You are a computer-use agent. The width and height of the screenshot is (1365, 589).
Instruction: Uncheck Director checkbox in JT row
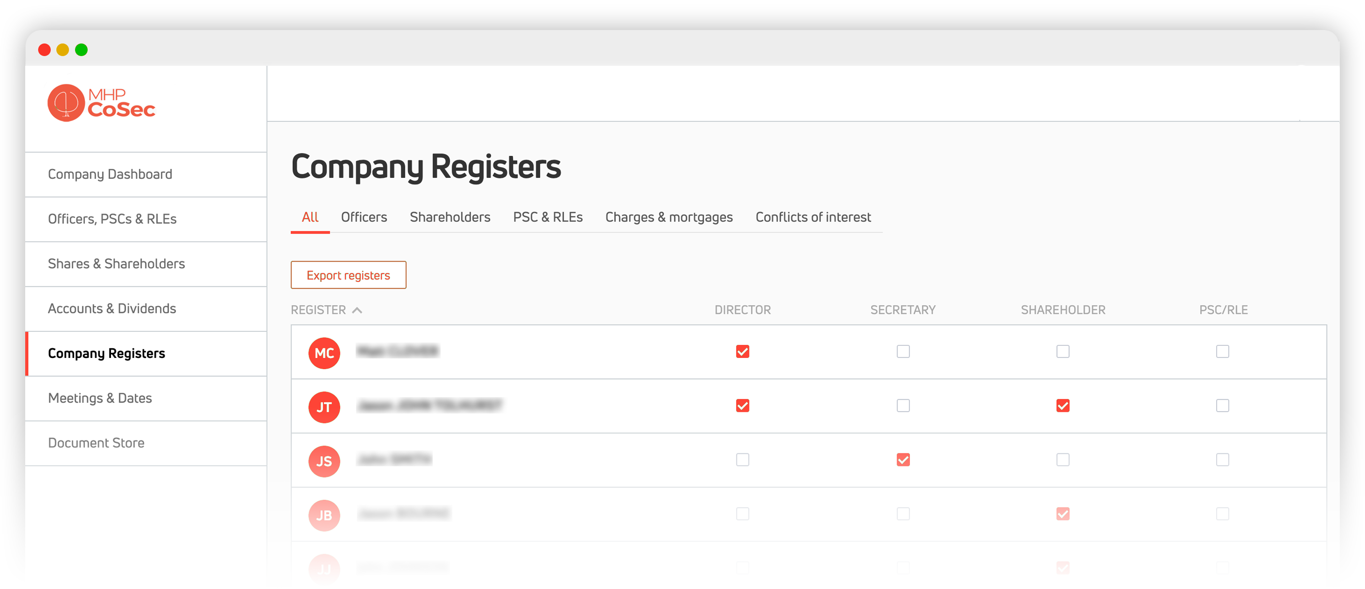(743, 406)
